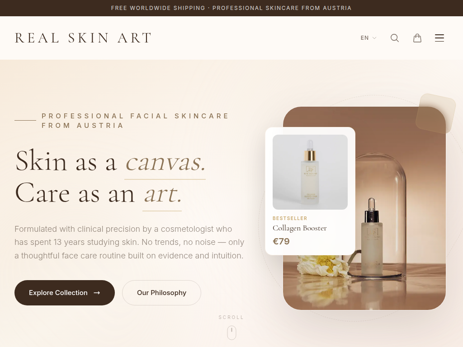
Task: Click the scroll mouse indicator icon
Action: [x=231, y=333]
